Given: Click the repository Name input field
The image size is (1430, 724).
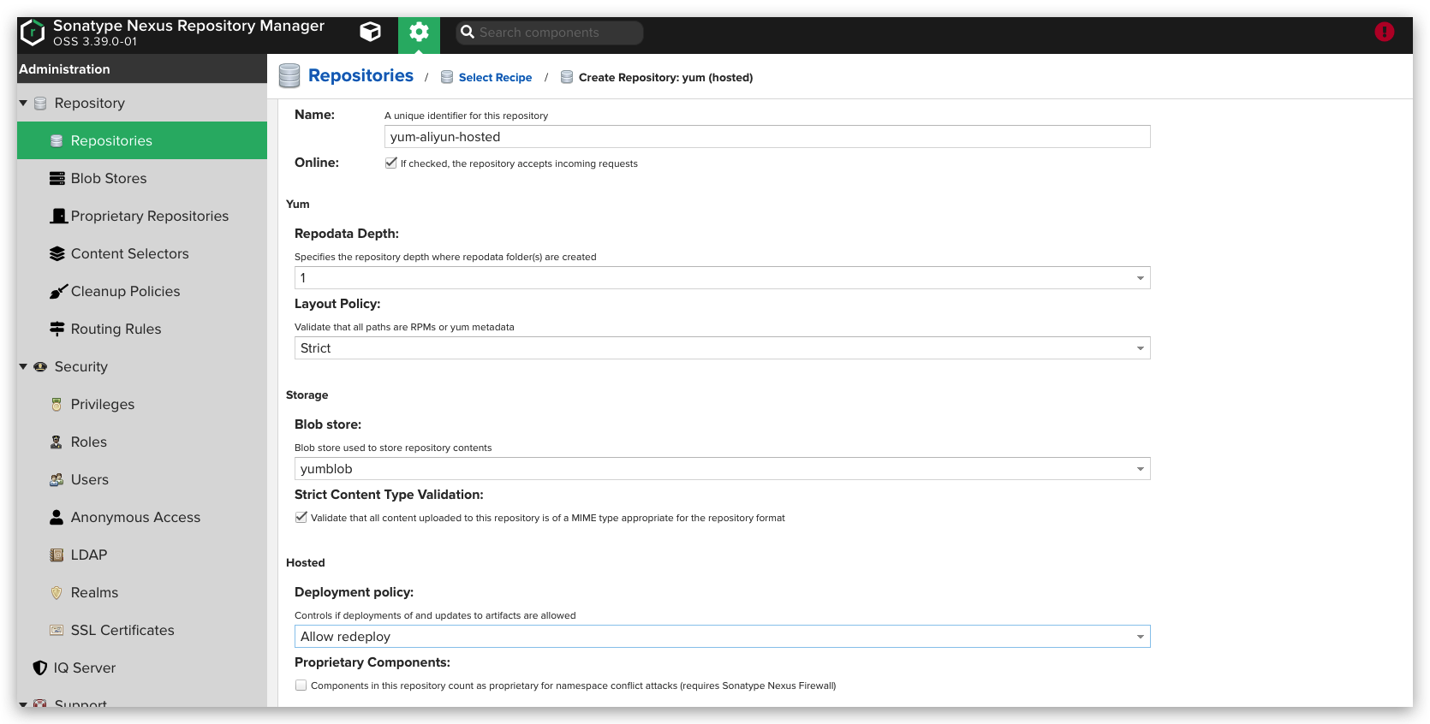Looking at the screenshot, I should coord(766,137).
